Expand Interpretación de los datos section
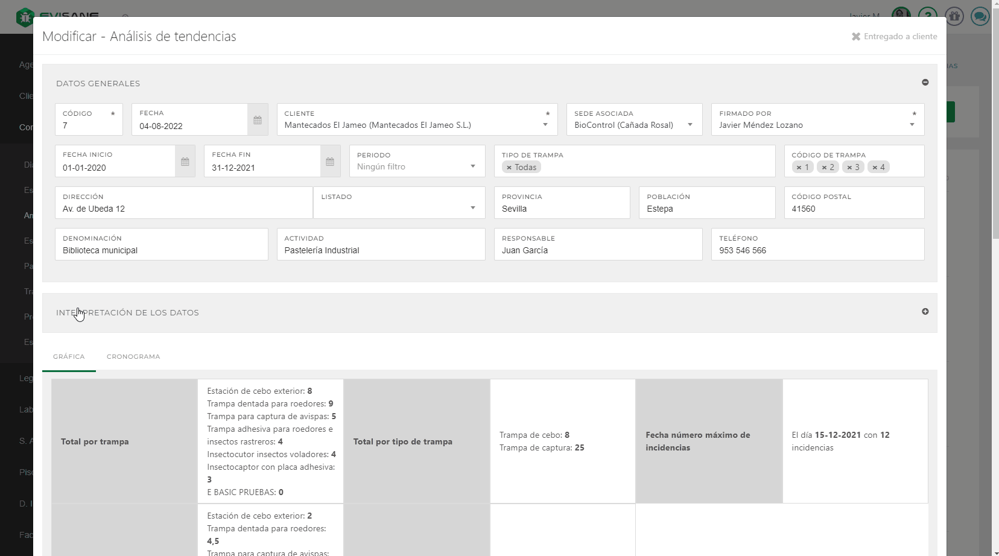The height and width of the screenshot is (556, 999). (925, 312)
